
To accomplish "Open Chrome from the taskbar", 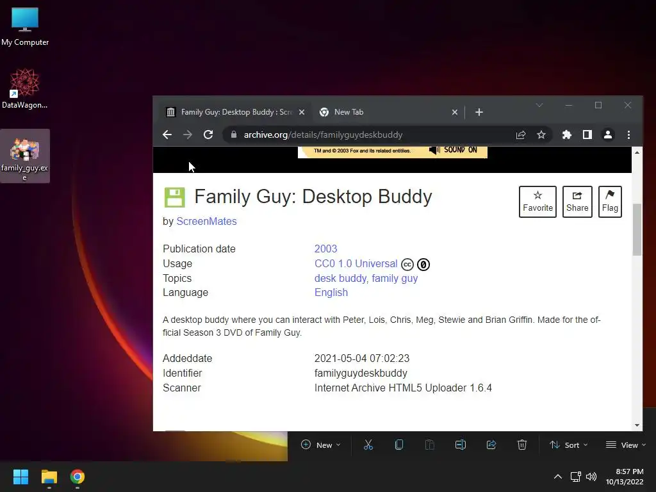I will coord(78,477).
